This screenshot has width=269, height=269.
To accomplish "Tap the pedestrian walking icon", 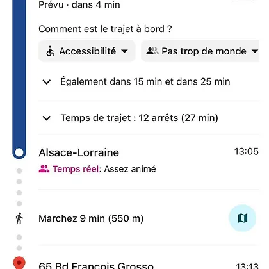I will pyautogui.click(x=19, y=218).
